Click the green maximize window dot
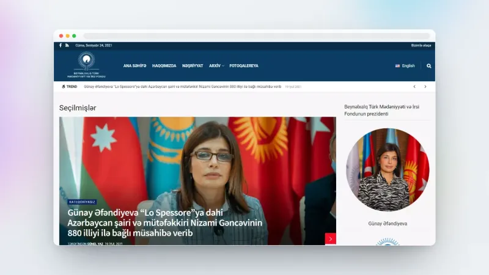 click(x=74, y=36)
